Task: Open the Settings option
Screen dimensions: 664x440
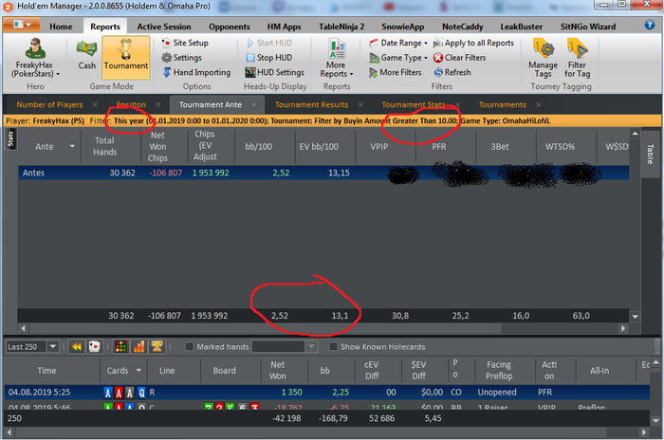Action: point(182,58)
